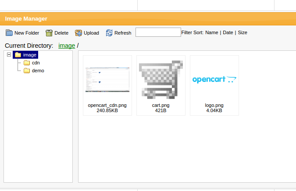Sort files by Date

coord(228,32)
